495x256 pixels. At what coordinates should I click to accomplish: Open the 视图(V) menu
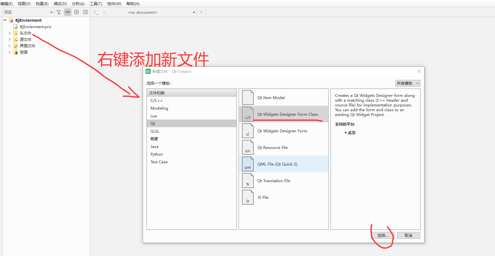tap(24, 4)
